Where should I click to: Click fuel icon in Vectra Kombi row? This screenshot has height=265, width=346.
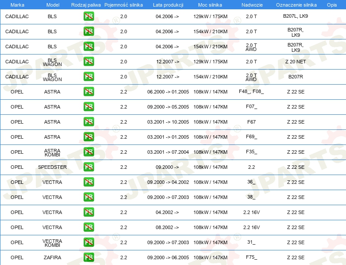[x=88, y=242]
